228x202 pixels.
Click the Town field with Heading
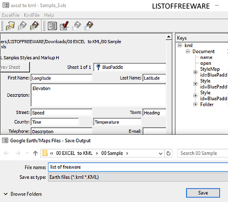point(154,112)
